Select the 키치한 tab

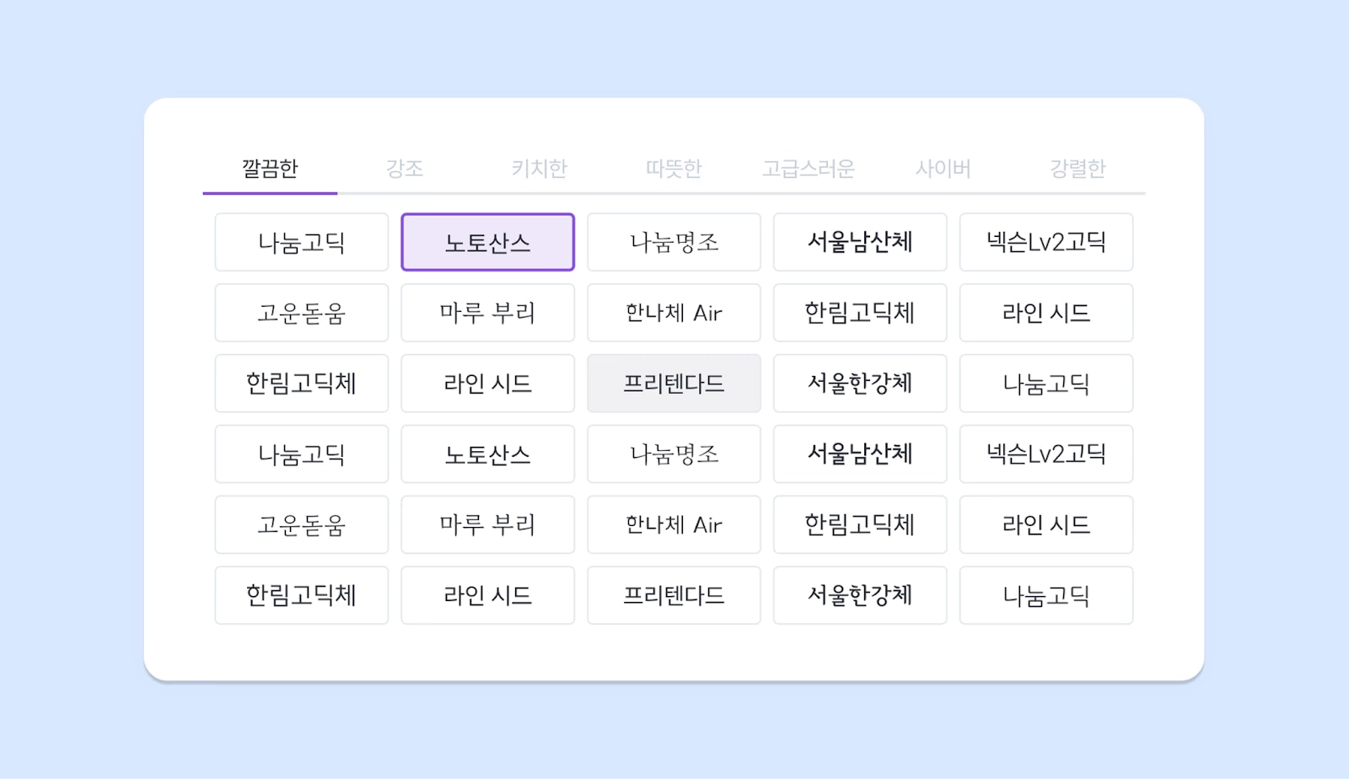click(540, 169)
